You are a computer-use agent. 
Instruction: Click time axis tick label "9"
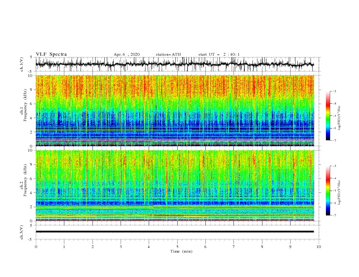[x=290, y=247]
